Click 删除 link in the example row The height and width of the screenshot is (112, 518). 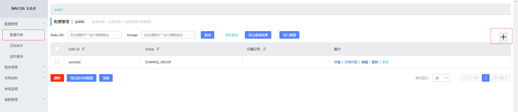(375, 62)
